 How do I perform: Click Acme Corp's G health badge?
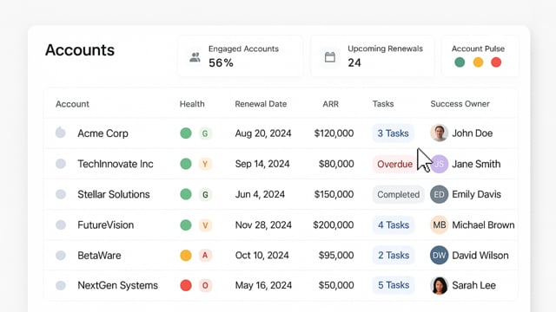(x=205, y=133)
